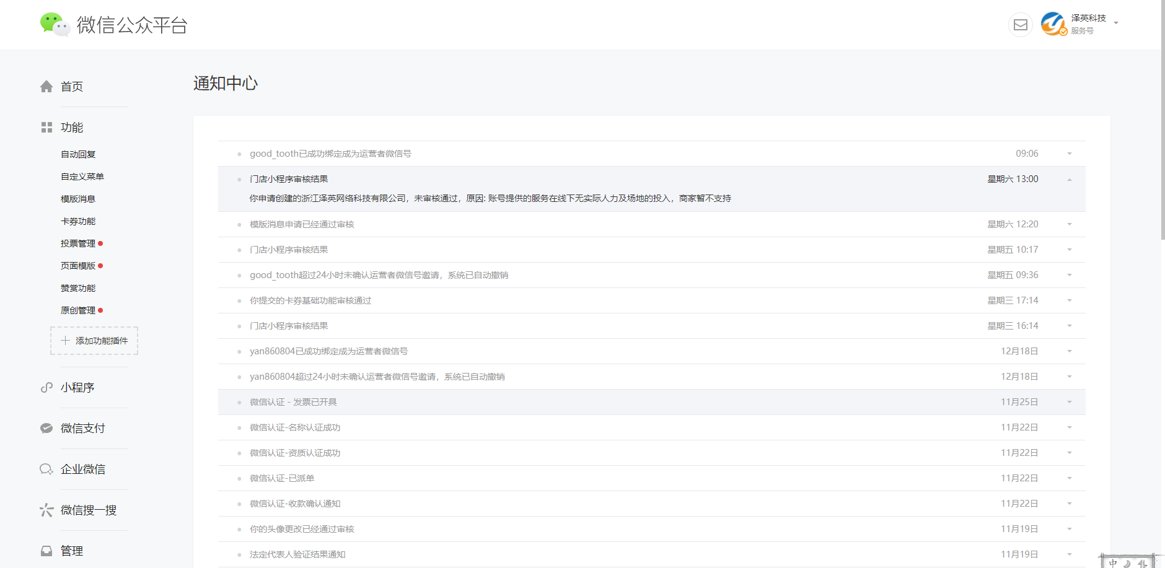This screenshot has width=1165, height=568.
Task: Open 原创管理 in the sidebar
Action: pos(78,310)
